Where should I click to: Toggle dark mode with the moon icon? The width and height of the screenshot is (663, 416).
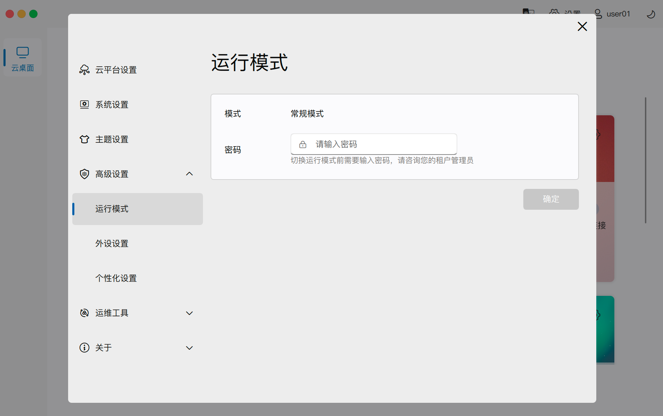[650, 14]
